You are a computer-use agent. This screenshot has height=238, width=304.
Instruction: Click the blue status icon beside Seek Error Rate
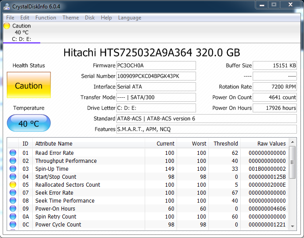[13, 193]
